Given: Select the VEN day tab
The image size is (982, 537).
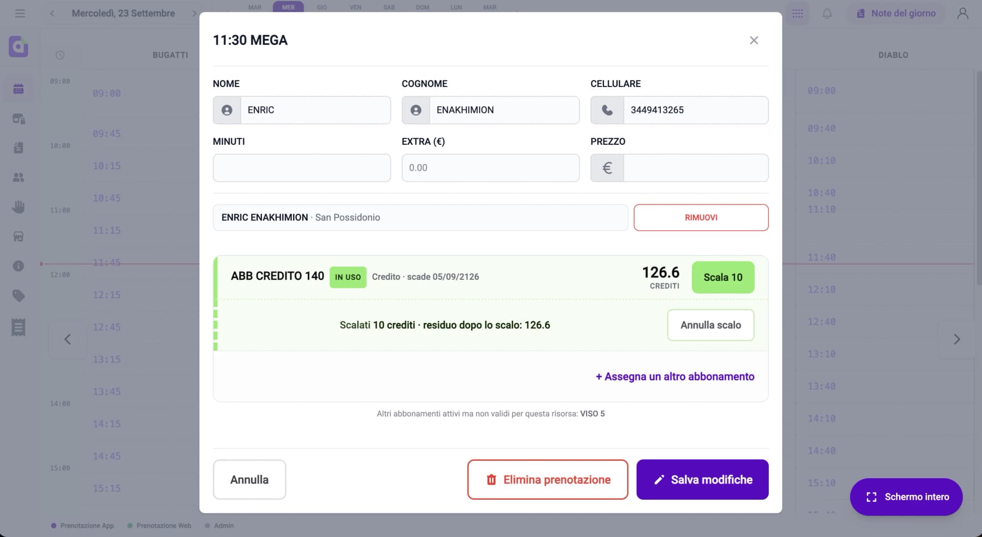Looking at the screenshot, I should pos(355,7).
